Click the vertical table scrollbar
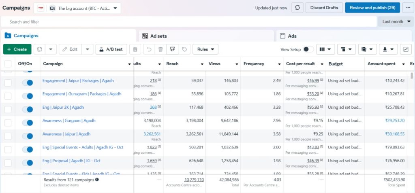Viewport: 415px width, 193px height. coord(412,76)
